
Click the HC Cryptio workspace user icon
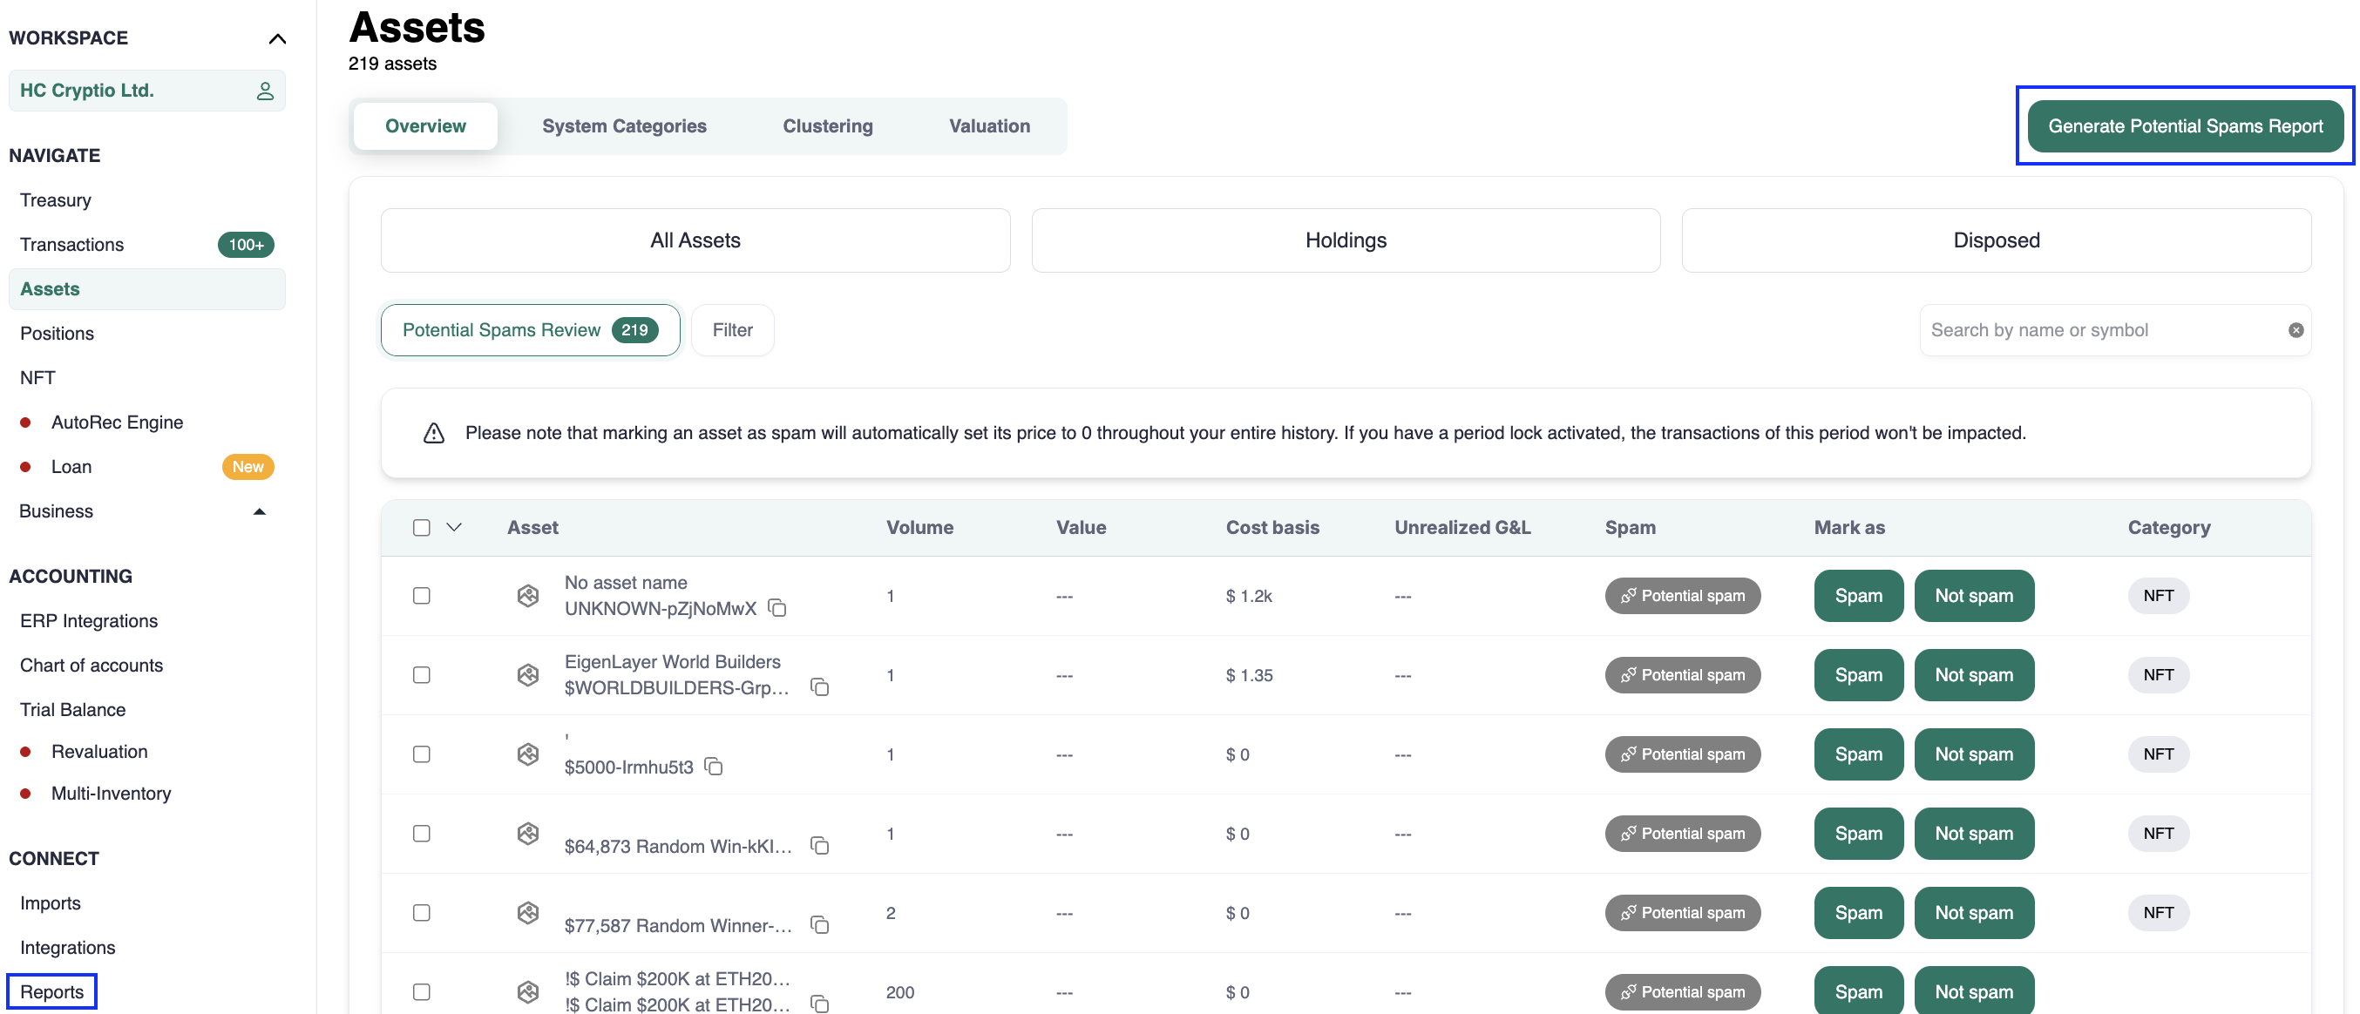point(265,91)
